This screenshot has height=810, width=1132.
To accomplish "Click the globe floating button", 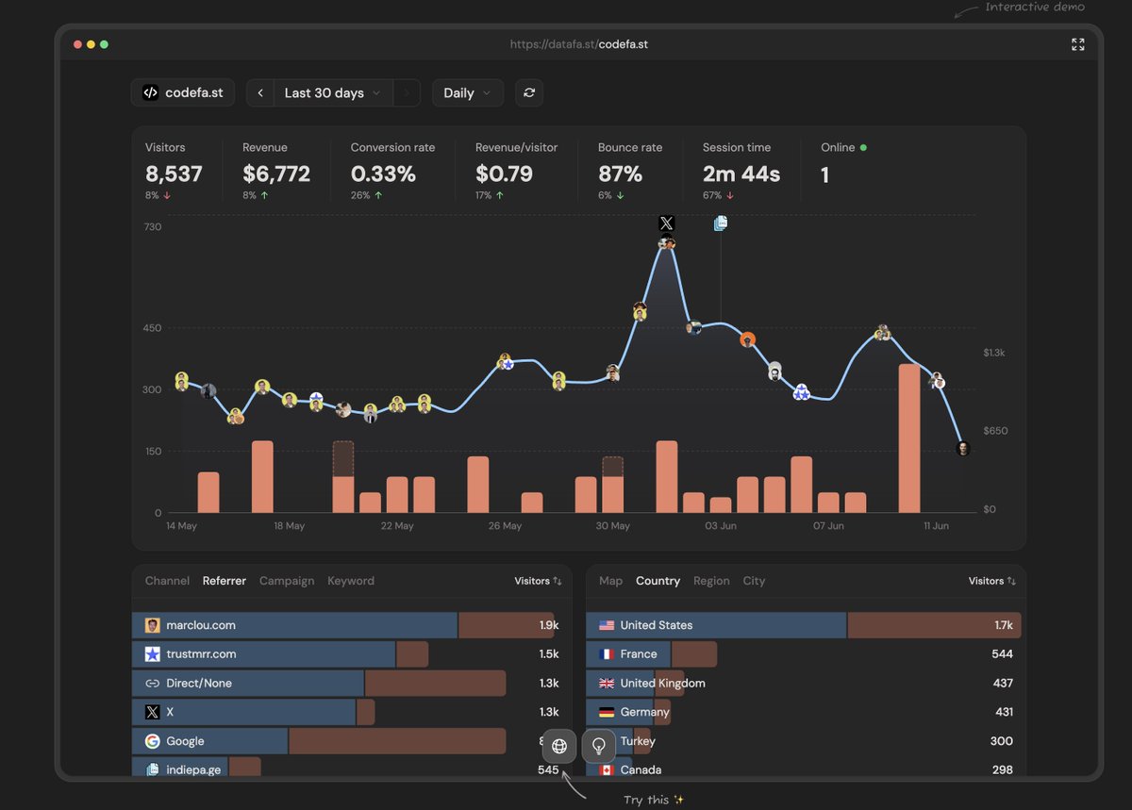I will point(559,746).
